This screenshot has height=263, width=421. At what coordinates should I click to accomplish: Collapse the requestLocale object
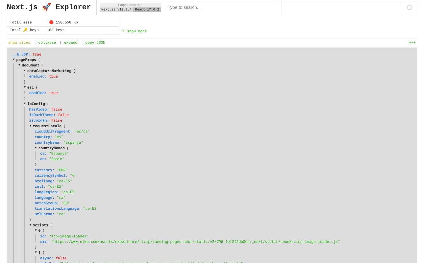pyautogui.click(x=30, y=126)
